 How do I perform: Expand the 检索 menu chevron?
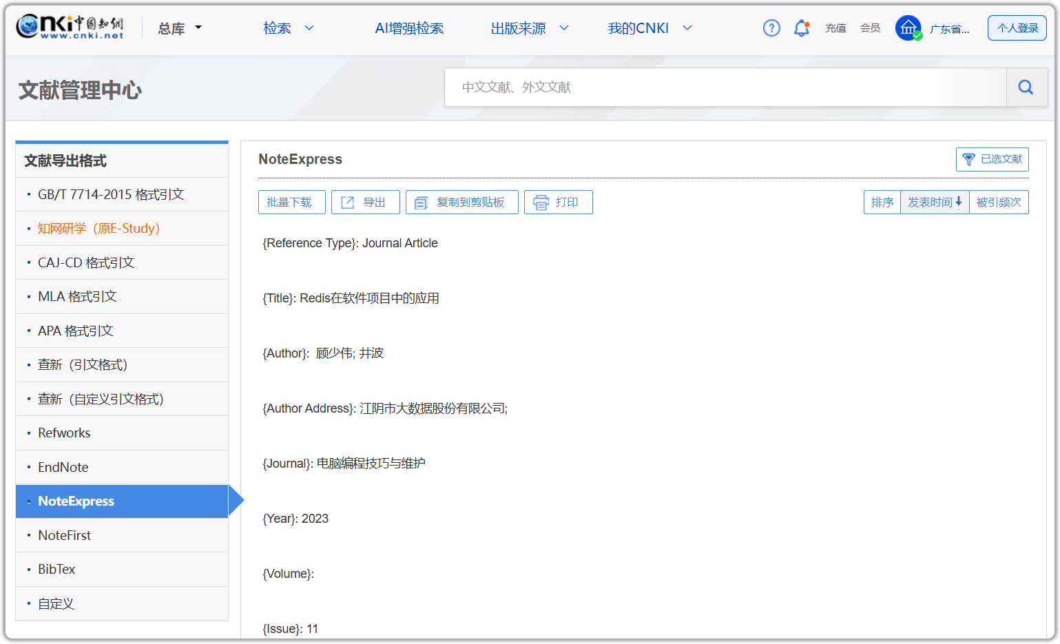point(309,28)
